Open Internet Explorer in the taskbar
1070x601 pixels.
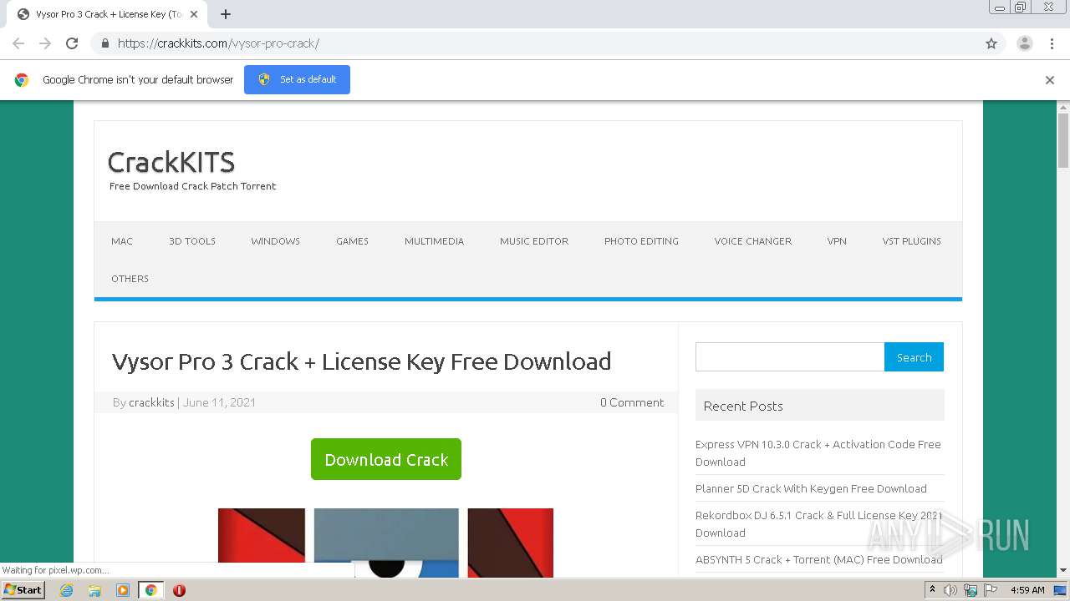[x=66, y=590]
